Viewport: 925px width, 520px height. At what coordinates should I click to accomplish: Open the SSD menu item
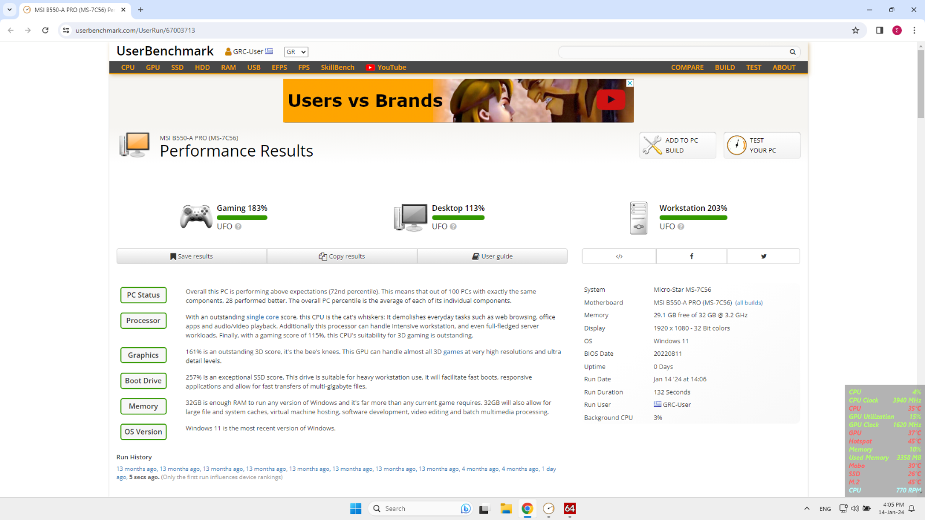tap(177, 68)
